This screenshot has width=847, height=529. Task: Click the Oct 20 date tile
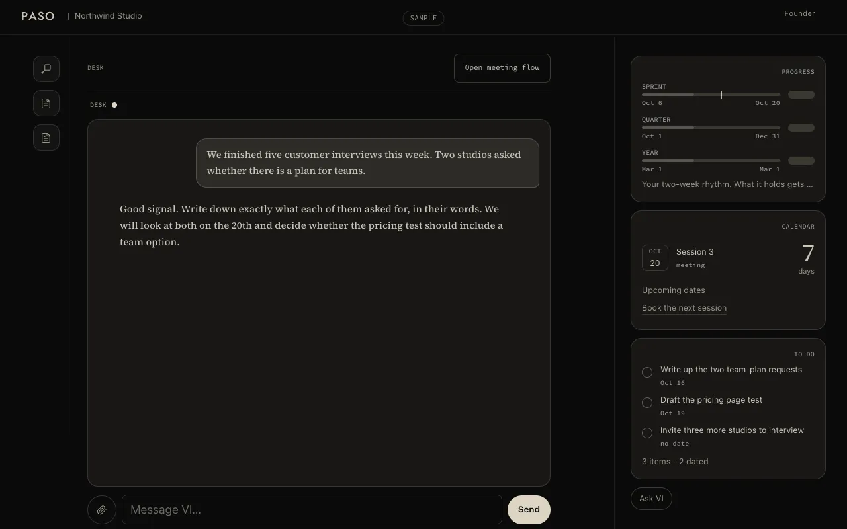pos(655,258)
